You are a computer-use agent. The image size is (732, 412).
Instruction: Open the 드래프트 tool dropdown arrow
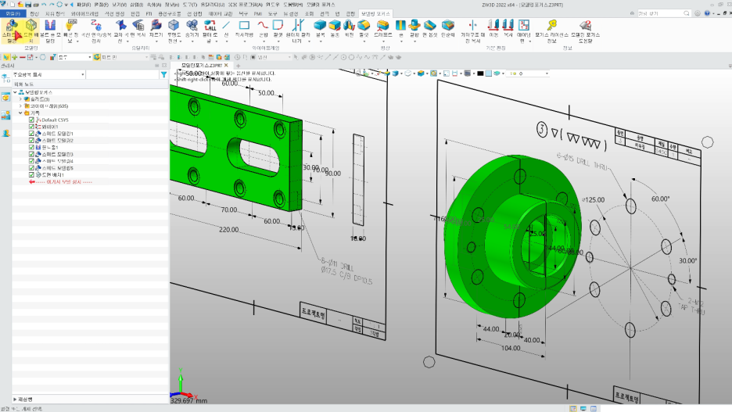382,41
